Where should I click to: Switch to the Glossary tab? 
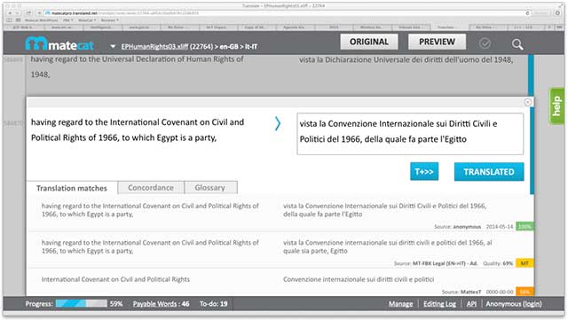[210, 188]
